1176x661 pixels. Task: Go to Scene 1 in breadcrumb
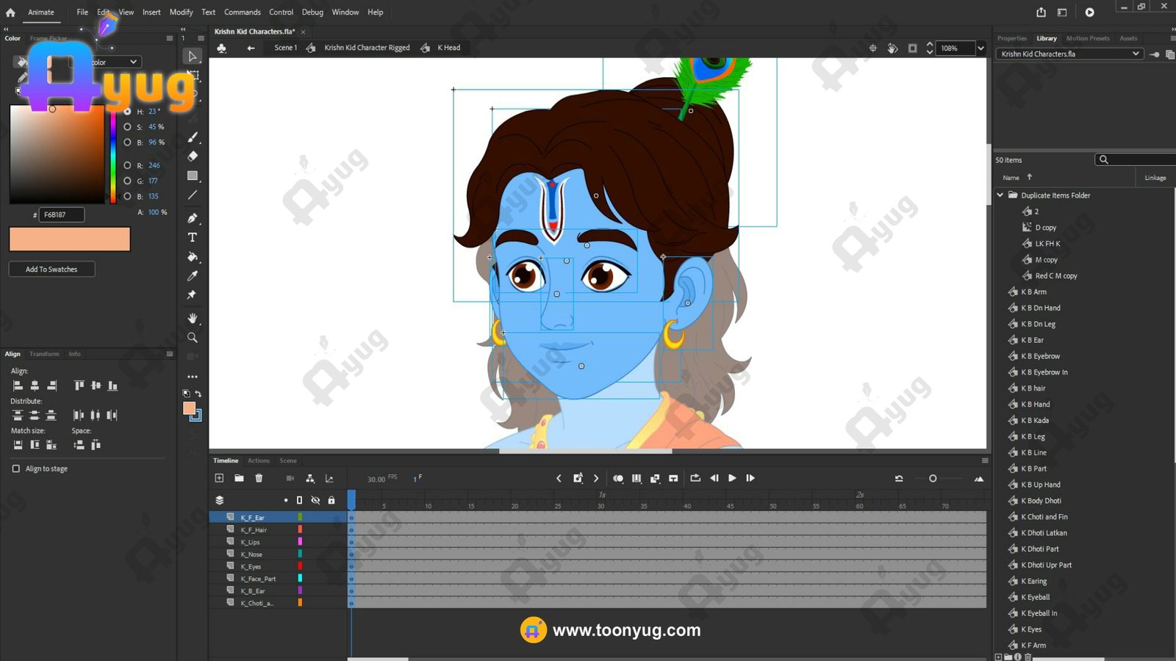[286, 48]
